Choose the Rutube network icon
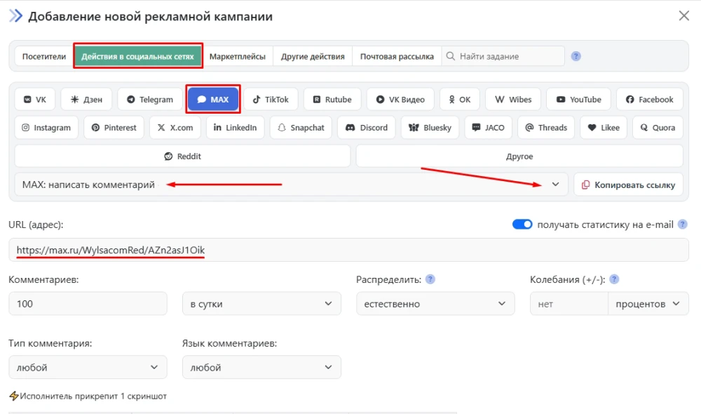 [332, 99]
